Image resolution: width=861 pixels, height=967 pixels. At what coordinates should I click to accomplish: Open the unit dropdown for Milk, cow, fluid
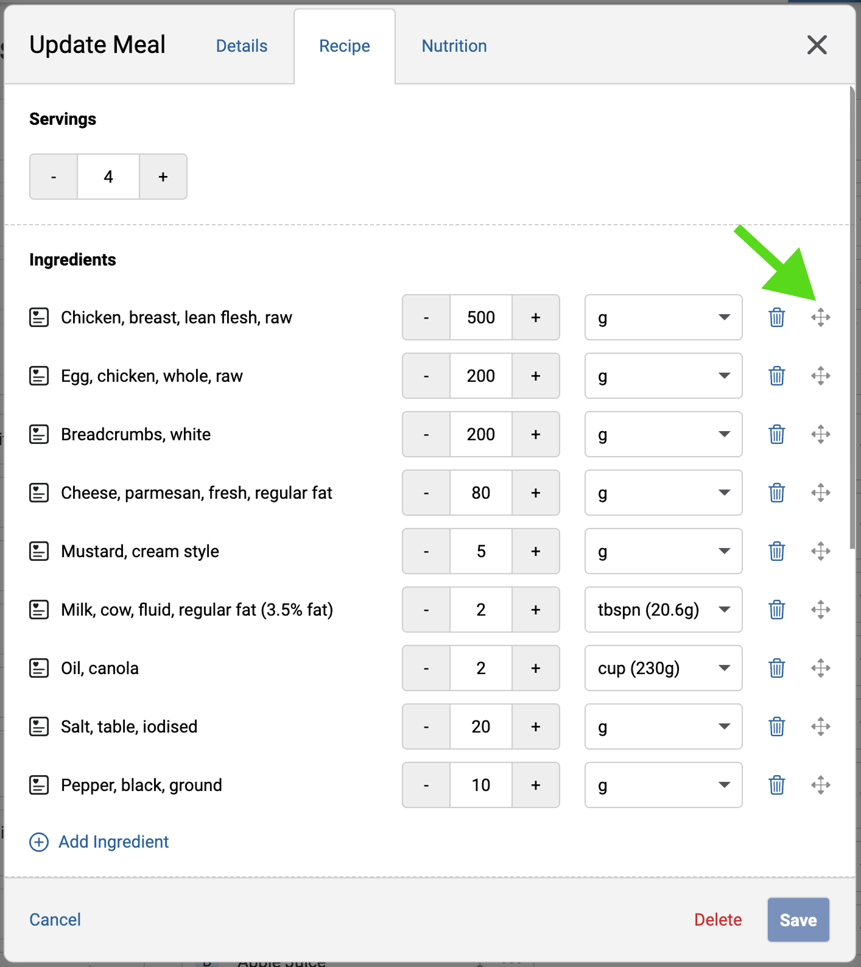coord(663,610)
